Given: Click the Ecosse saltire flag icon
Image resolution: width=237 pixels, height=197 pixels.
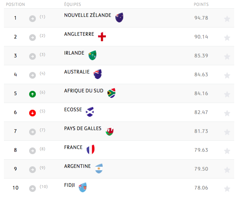Looking at the screenshot, I should (x=90, y=112).
